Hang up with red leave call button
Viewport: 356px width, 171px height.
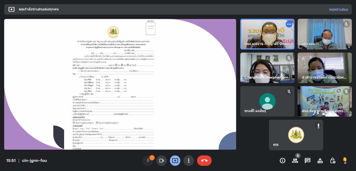pyautogui.click(x=204, y=161)
